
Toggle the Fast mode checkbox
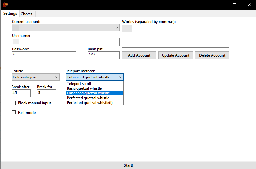(14, 112)
